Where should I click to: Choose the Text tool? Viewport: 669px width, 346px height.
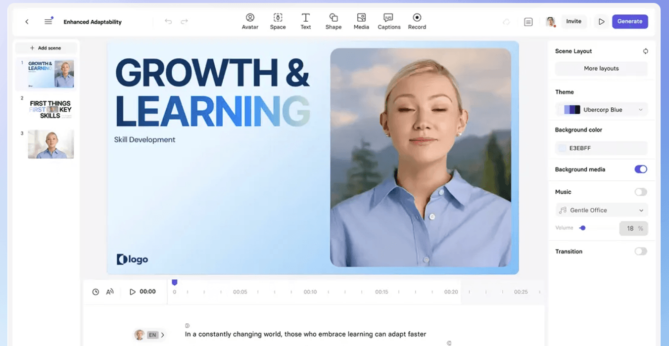coord(306,21)
